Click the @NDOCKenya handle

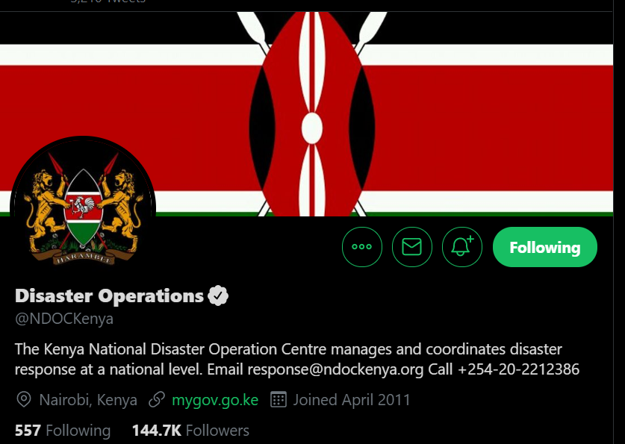pos(63,319)
